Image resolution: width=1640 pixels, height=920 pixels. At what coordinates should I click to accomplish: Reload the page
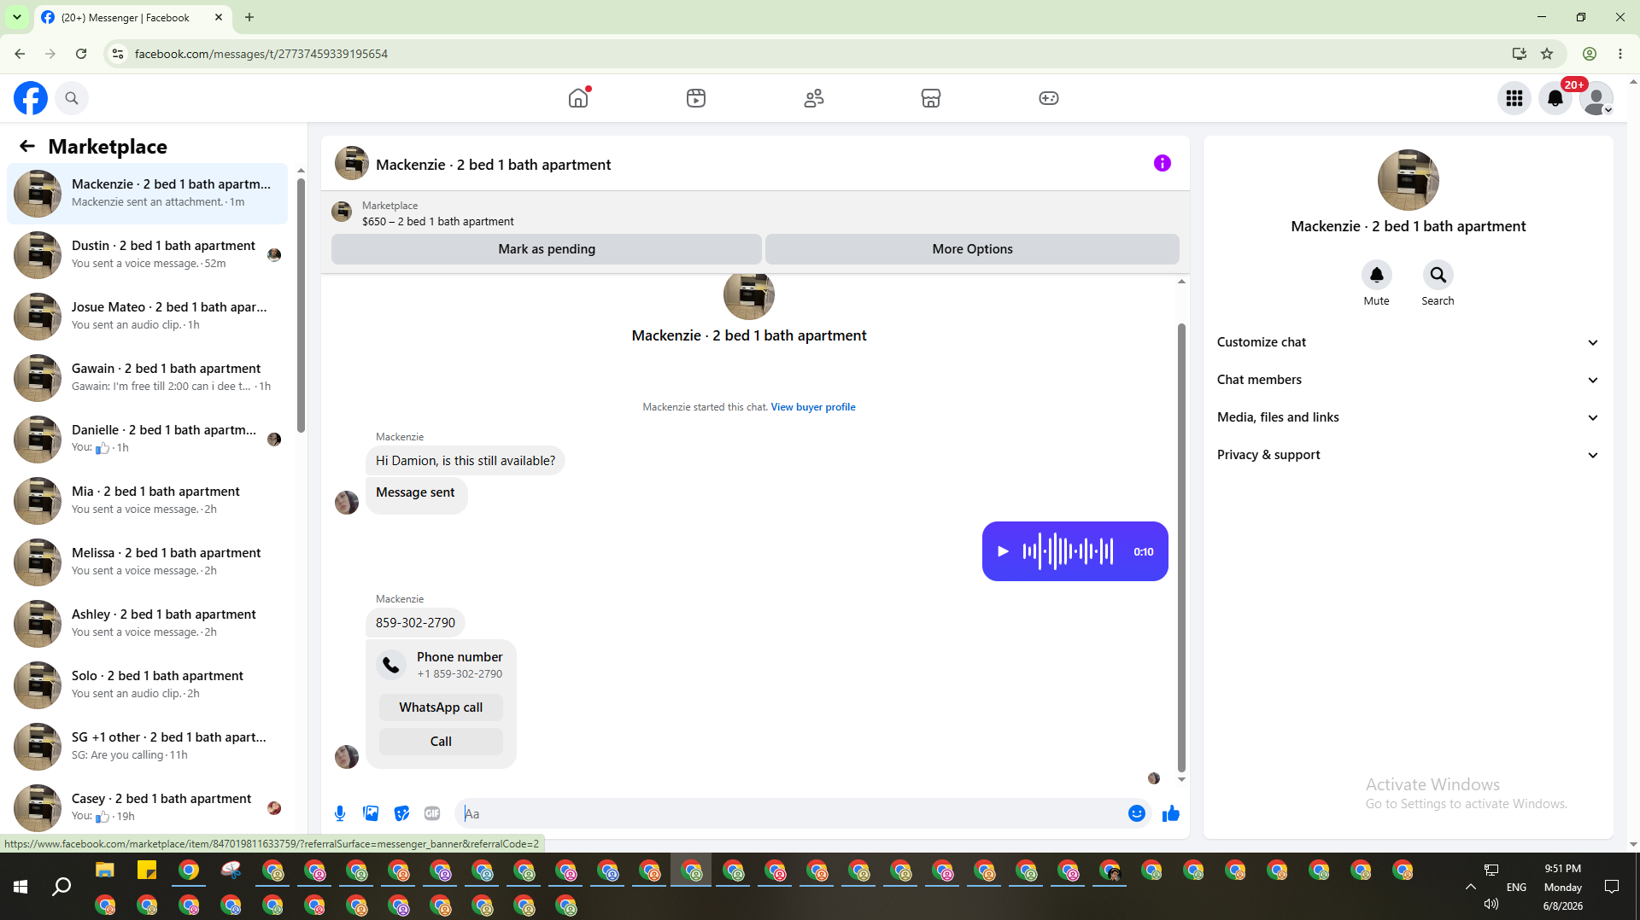(x=81, y=54)
